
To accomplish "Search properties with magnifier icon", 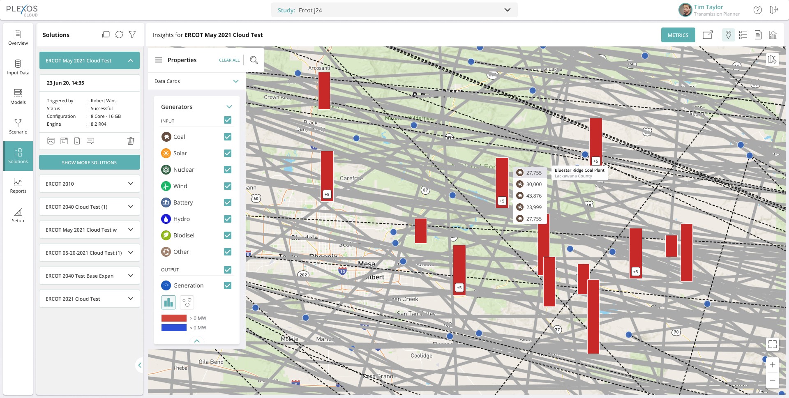I will click(x=254, y=60).
